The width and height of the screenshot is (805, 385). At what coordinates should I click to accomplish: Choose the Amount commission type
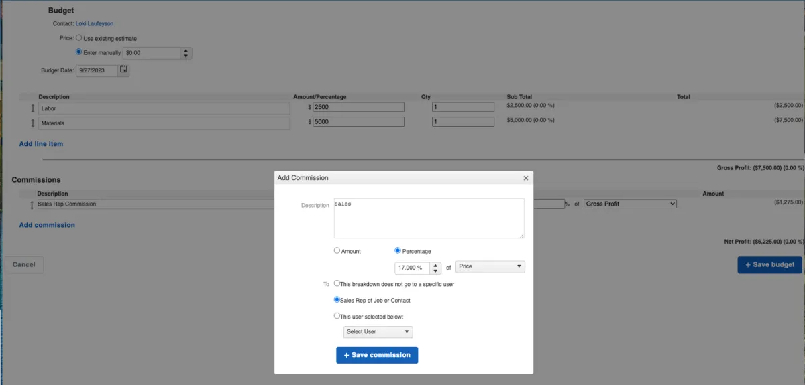pyautogui.click(x=337, y=251)
